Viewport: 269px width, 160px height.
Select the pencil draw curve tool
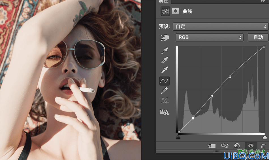[x=164, y=90]
